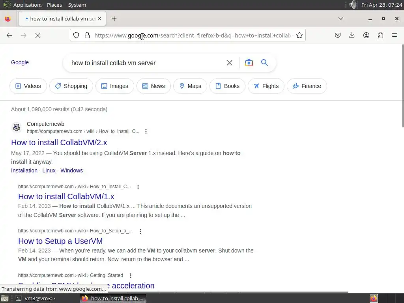The height and width of the screenshot is (303, 404).
Task: Open the Firefox account icon
Action: (366, 35)
